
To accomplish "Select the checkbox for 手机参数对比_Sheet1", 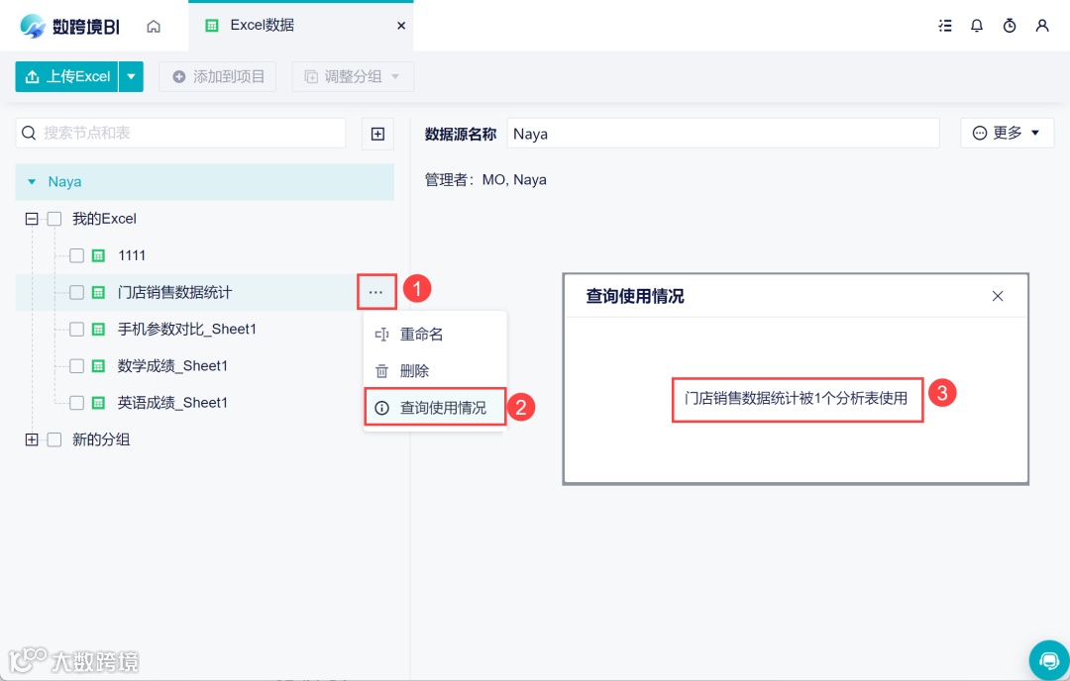I will (x=75, y=329).
